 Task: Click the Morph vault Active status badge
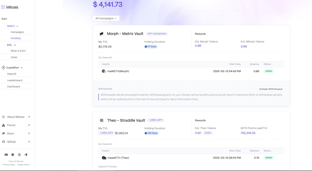[x=269, y=71]
